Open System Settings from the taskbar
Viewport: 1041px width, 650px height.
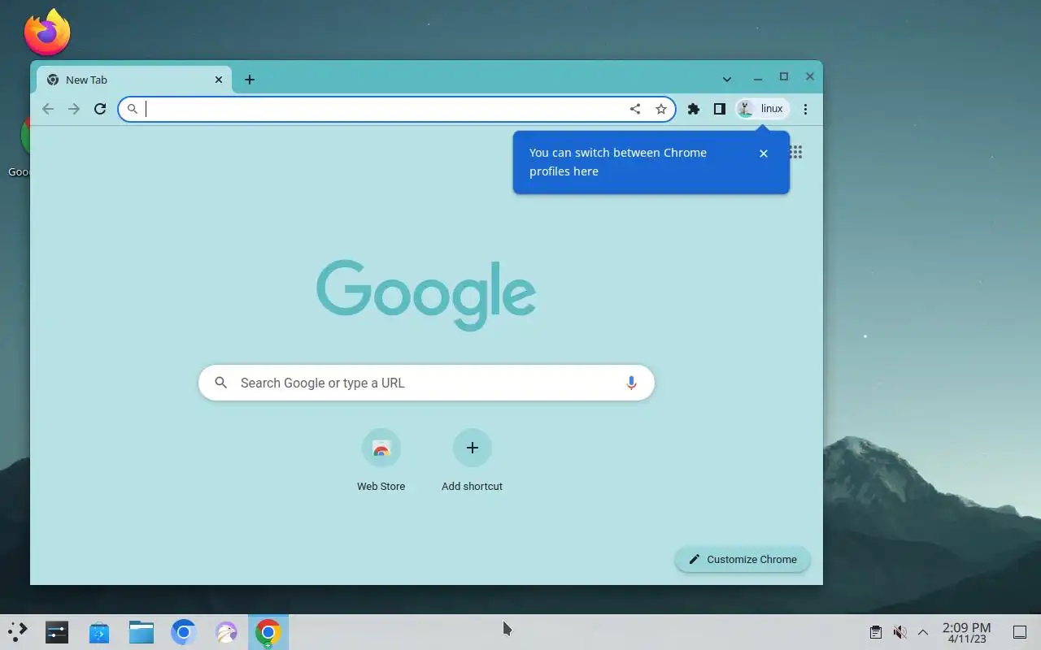tap(57, 632)
